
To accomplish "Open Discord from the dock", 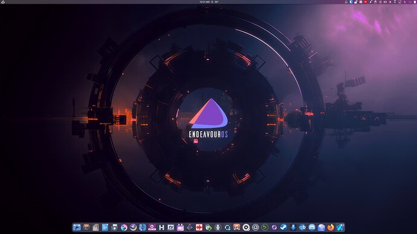I will point(312,227).
